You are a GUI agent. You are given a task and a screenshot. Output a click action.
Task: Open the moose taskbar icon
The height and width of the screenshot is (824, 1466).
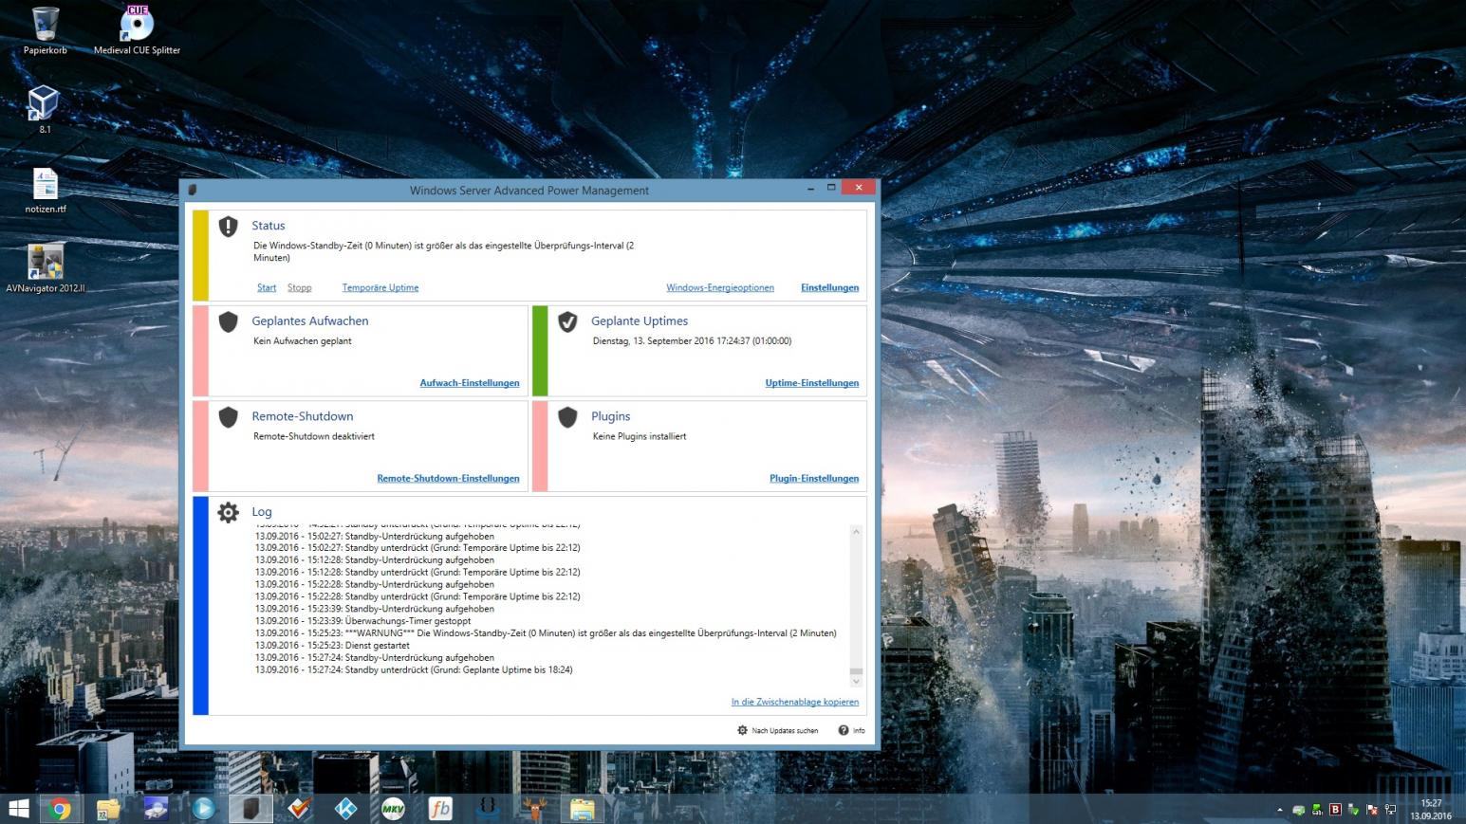pos(535,809)
